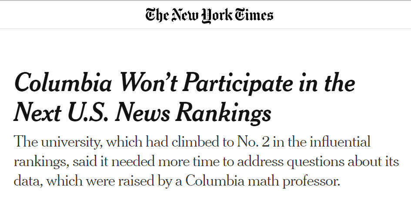Screen dimensions: 411x209
Task: Click the summary paragraph under the headline
Action: pyautogui.click(x=206, y=161)
